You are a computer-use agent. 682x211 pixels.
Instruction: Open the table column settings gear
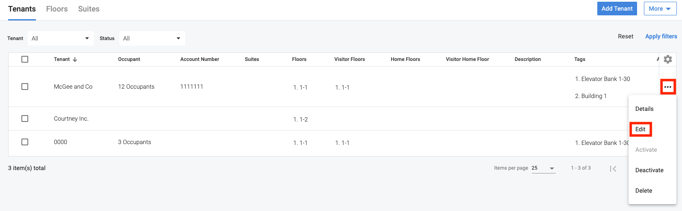pyautogui.click(x=667, y=59)
